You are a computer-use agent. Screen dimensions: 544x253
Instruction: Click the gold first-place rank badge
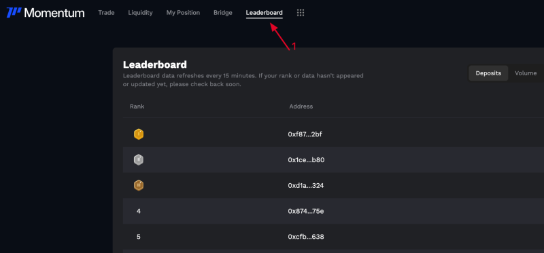139,134
